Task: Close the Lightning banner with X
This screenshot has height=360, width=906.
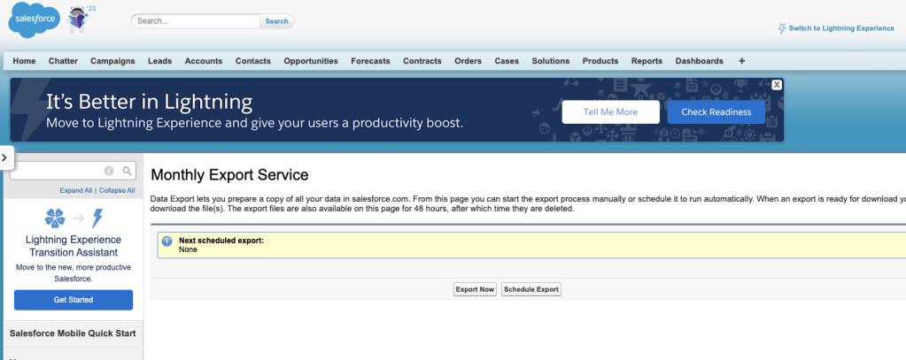Action: click(777, 85)
